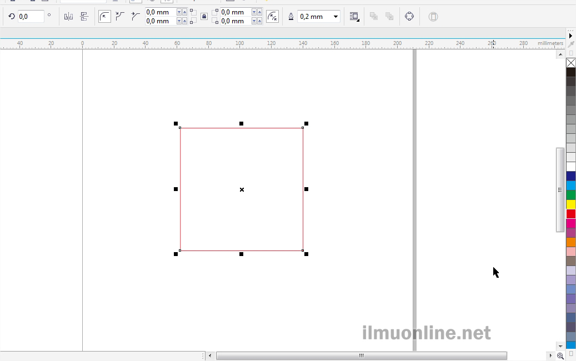Click the color palette eyedropper icon

click(570, 44)
